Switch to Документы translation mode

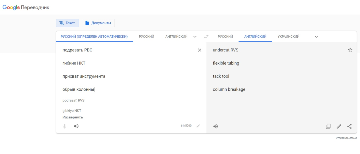click(98, 23)
